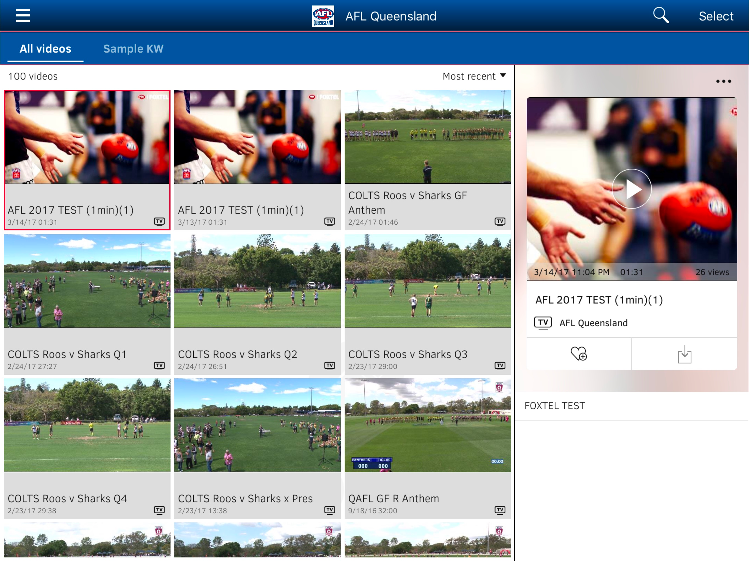Switch to the Sample KW tab
Viewport: 749px width, 561px height.
click(133, 49)
